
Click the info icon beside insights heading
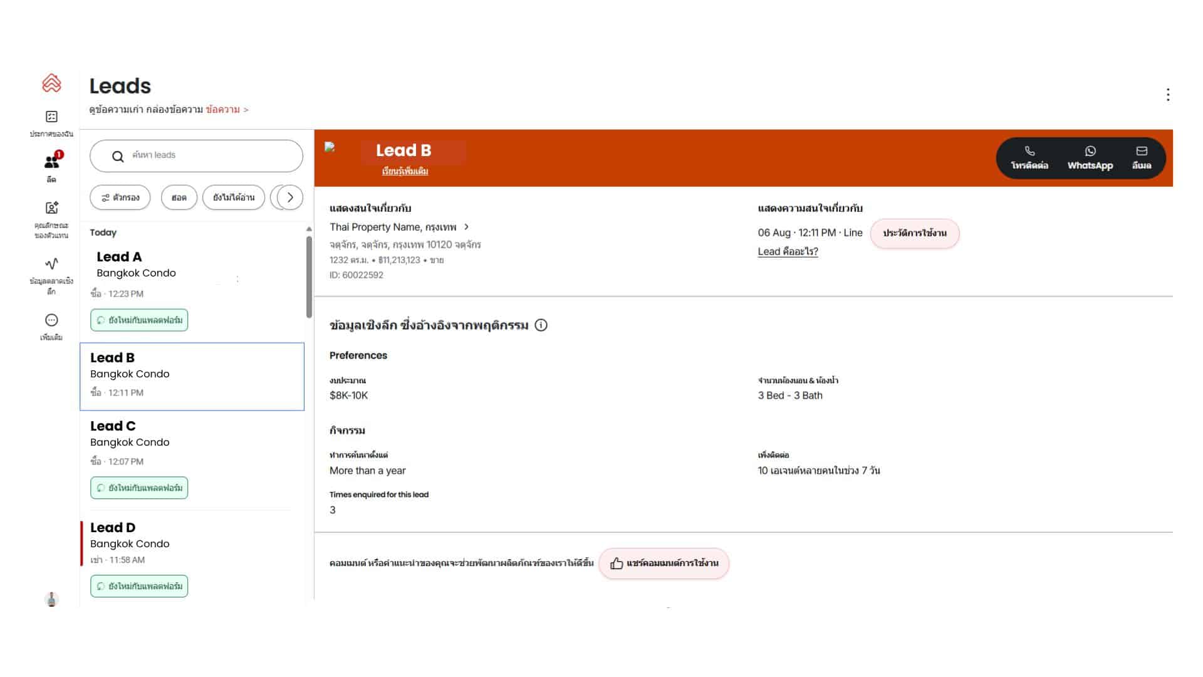tap(541, 325)
